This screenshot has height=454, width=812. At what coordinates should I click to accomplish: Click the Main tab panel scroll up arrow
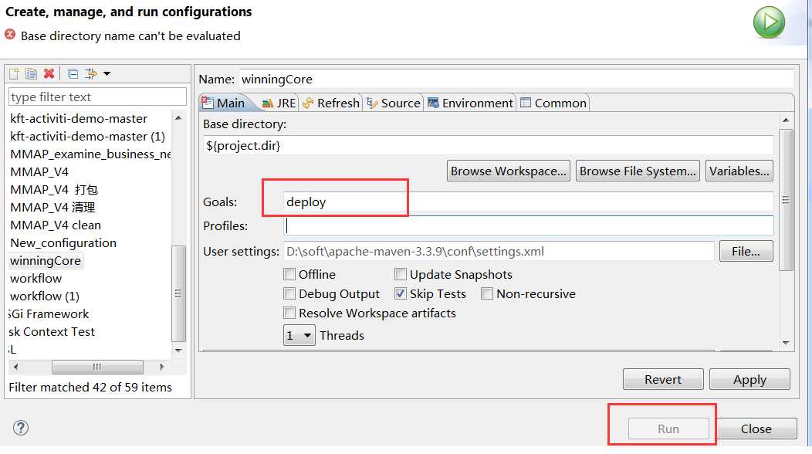click(x=786, y=120)
